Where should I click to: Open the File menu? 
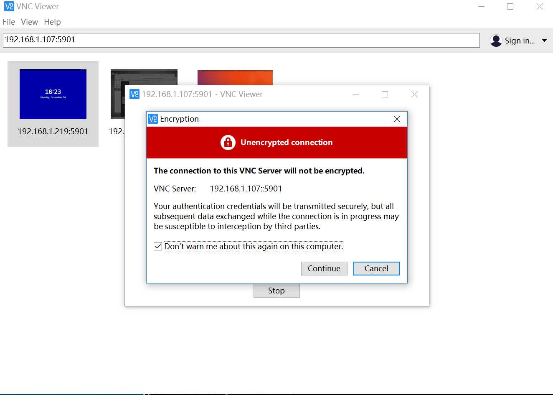click(x=9, y=22)
